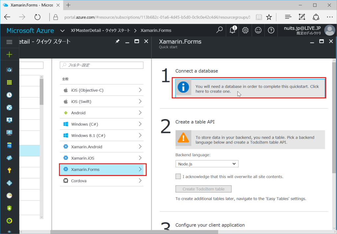Open All resources grid icon in sidebar
This screenshot has width=337, height=234.
click(9, 82)
